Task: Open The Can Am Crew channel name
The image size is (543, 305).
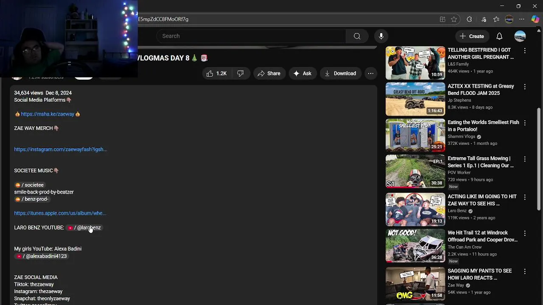Action: [465, 247]
